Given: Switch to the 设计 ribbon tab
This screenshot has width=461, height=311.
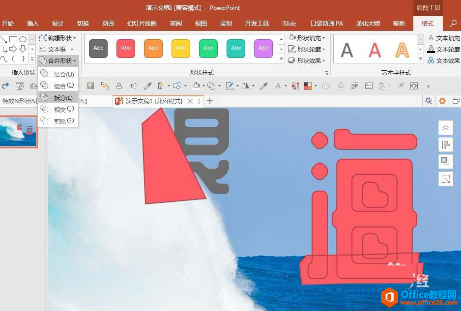Looking at the screenshot, I should pos(58,23).
